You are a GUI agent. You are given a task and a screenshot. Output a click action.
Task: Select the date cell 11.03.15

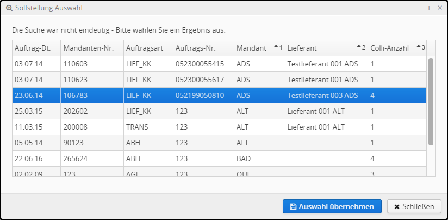coord(36,127)
